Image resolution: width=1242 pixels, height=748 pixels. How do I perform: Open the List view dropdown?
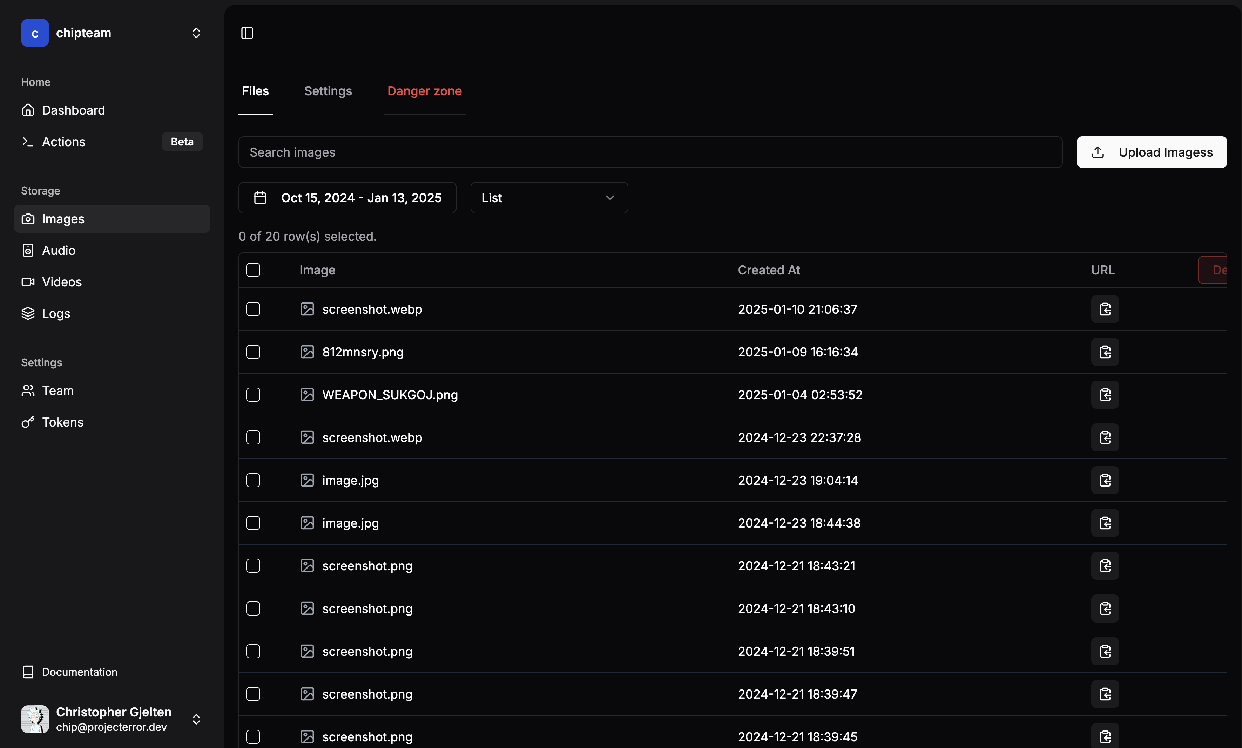548,197
